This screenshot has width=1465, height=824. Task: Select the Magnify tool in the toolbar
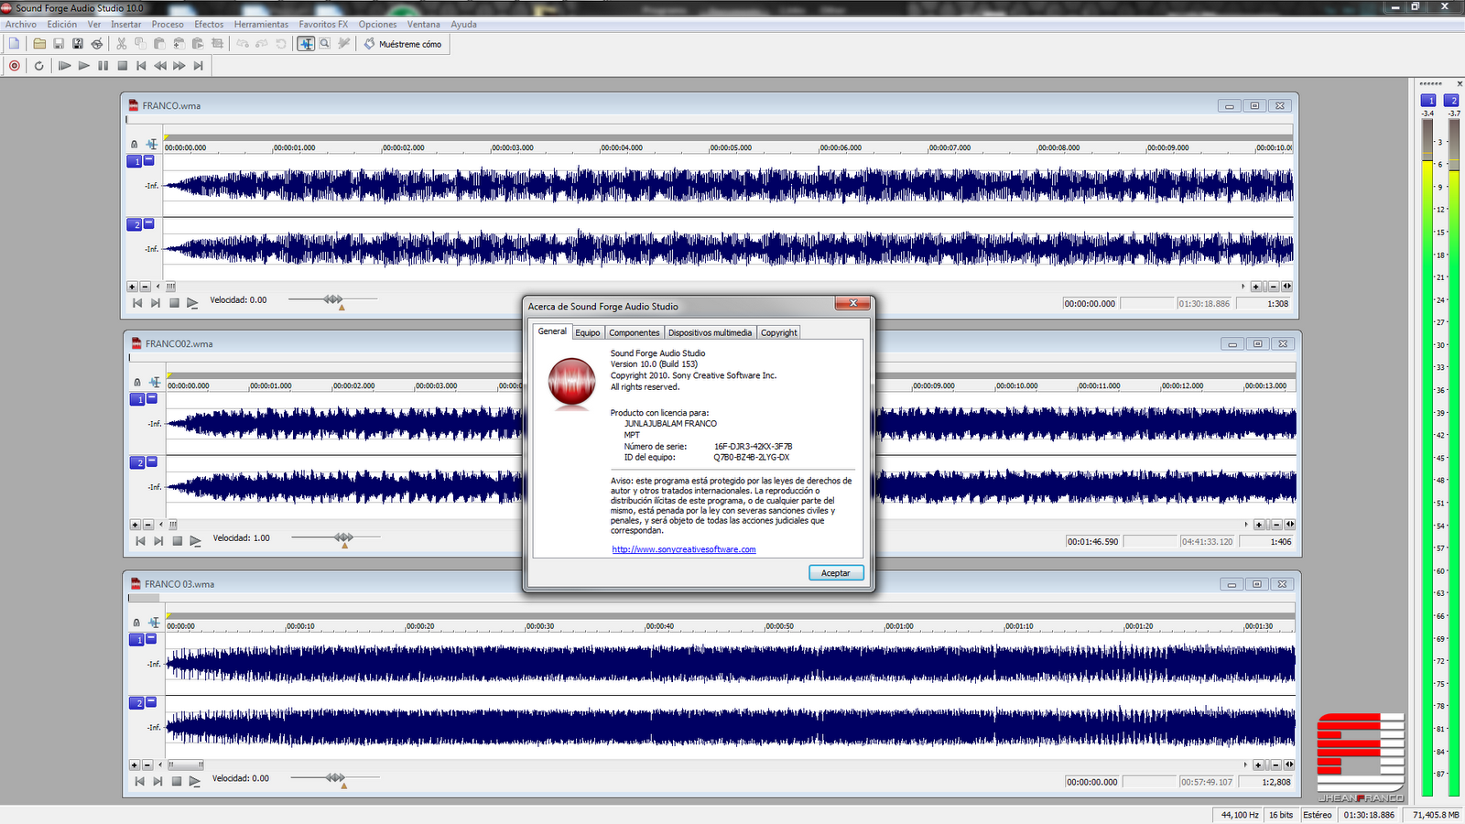324,43
